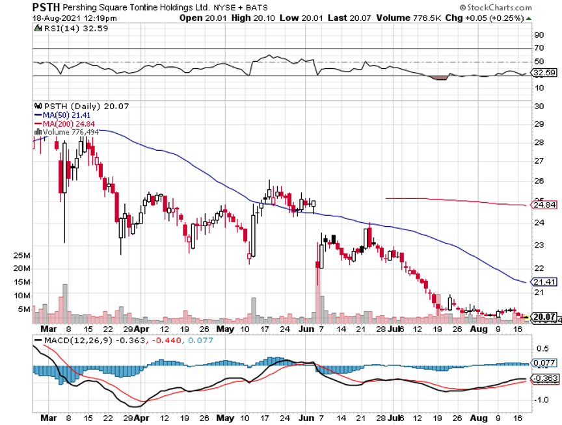Click the 'Jun' label on price chart axis
This screenshot has width=562, height=425.
(x=306, y=329)
